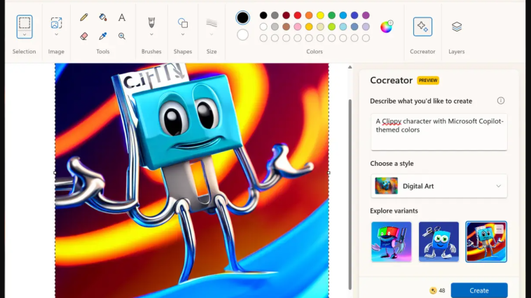
Task: Select the Pencil tool
Action: (84, 17)
